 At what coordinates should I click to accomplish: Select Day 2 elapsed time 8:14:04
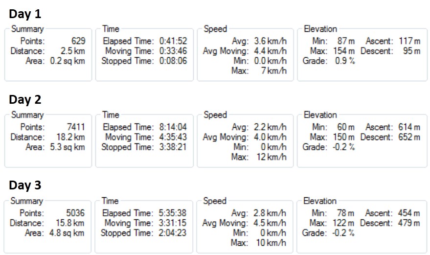[172, 127]
